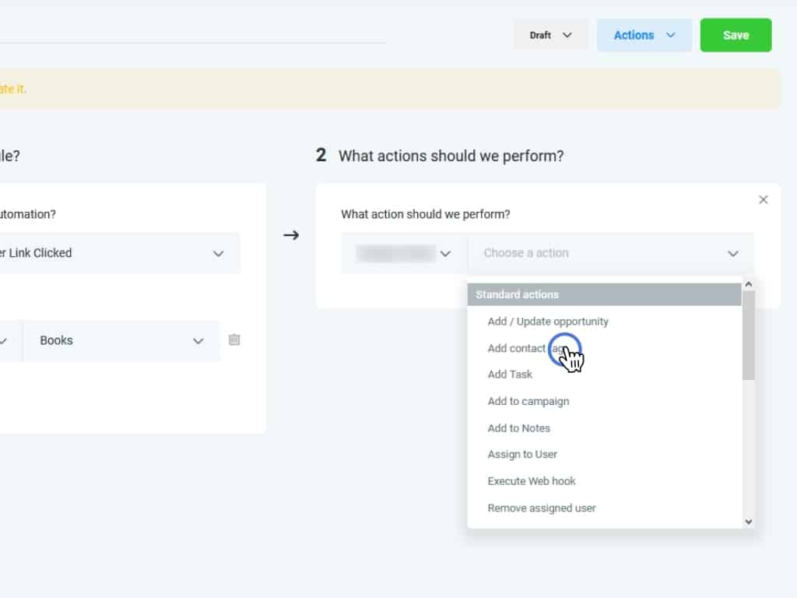797x598 pixels.
Task: Choose Add to Notes action
Action: point(518,428)
